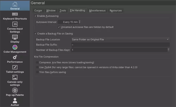
Task: Disable the Enable Autosaving checkbox
Action: click(35, 16)
